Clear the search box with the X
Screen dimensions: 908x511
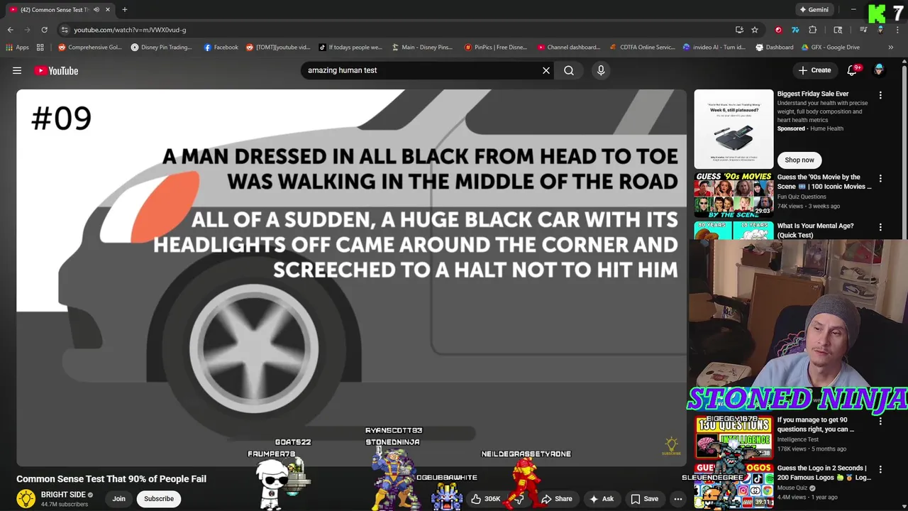click(546, 70)
